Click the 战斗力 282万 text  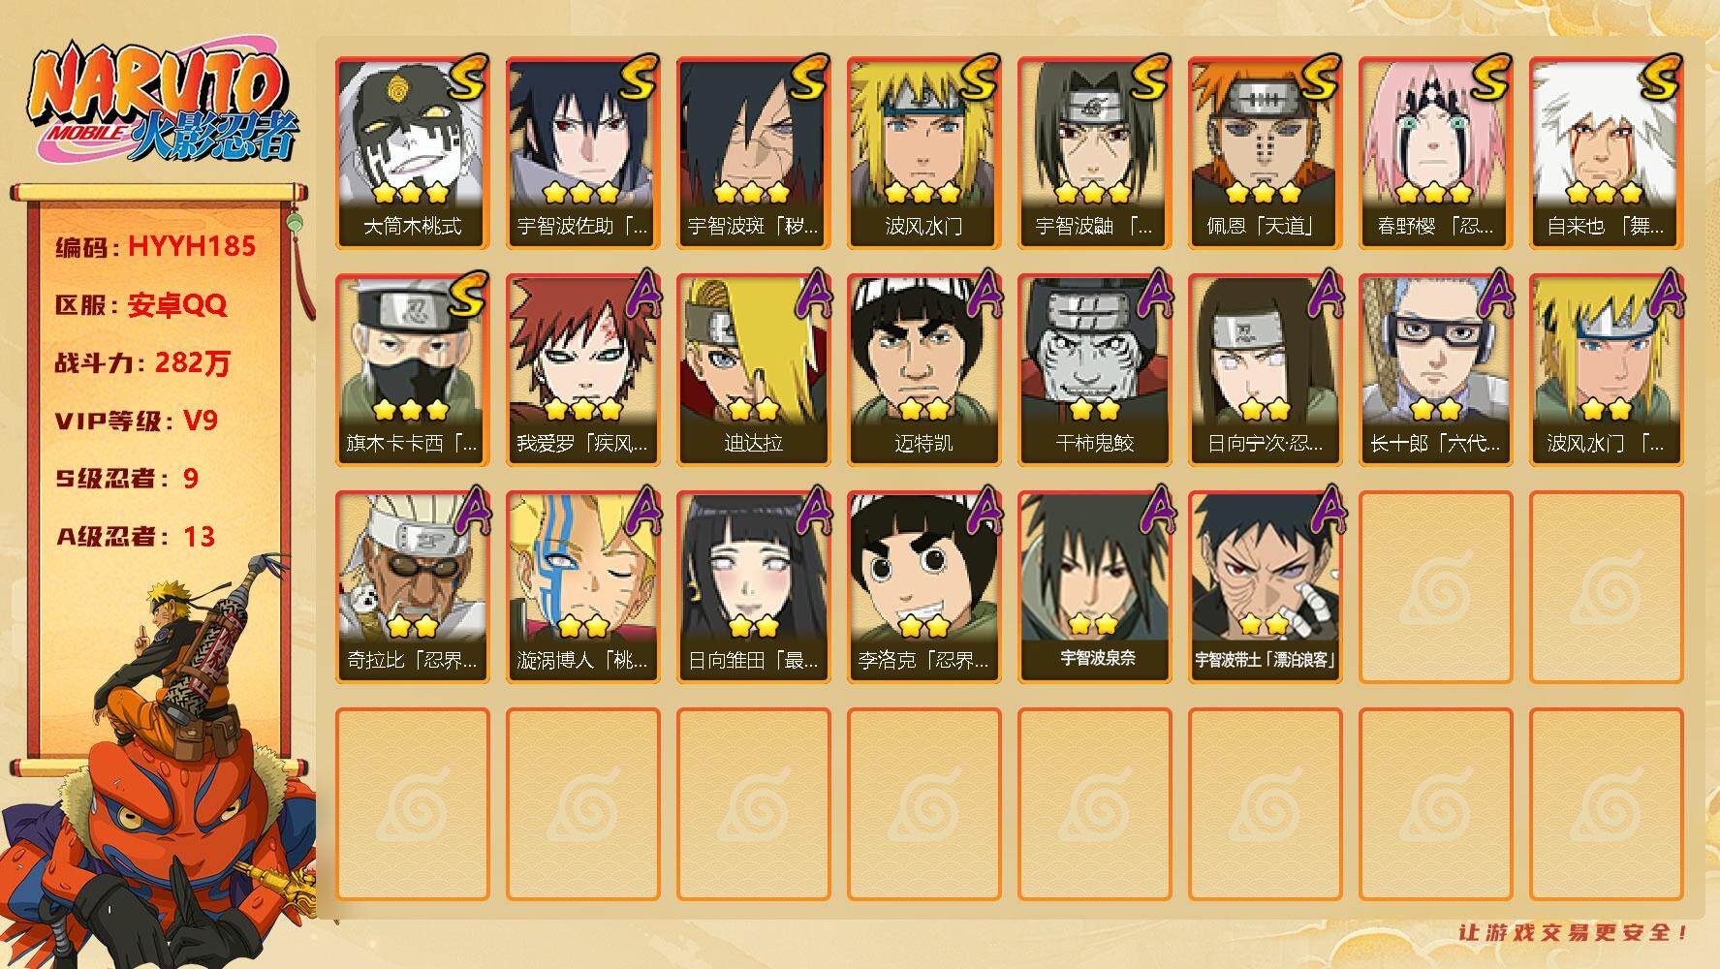coord(142,363)
